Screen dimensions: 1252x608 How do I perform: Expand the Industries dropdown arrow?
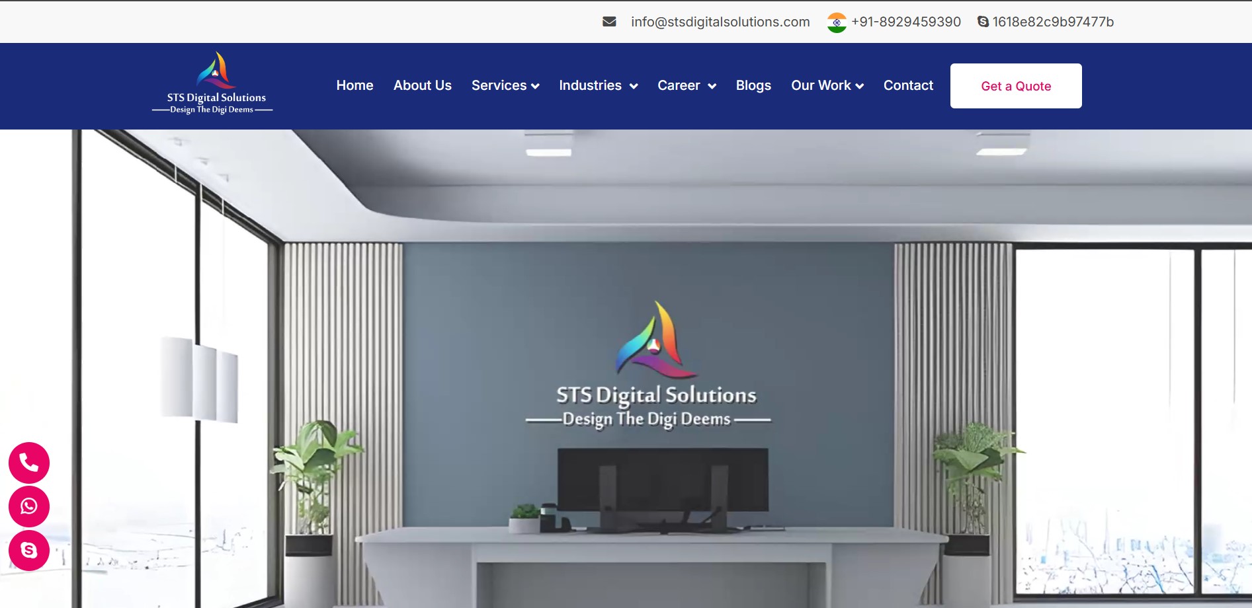(634, 87)
